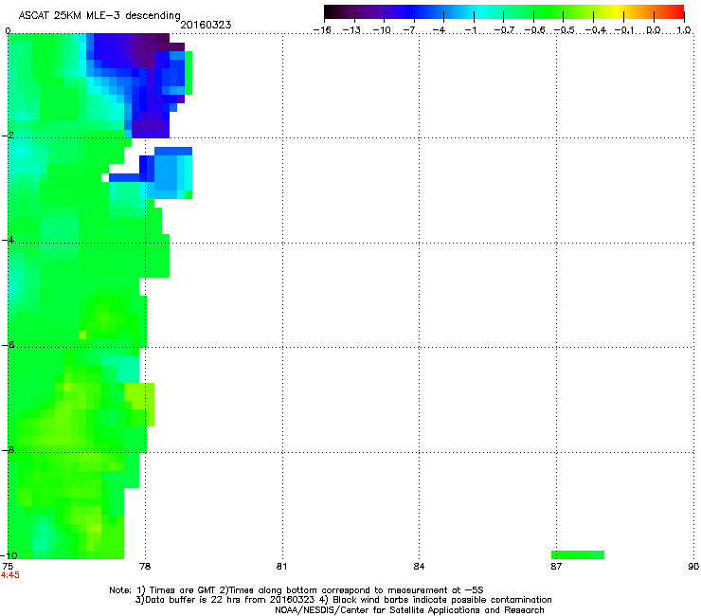
Task: Click the 75 longitude axis label
Action: tap(8, 567)
